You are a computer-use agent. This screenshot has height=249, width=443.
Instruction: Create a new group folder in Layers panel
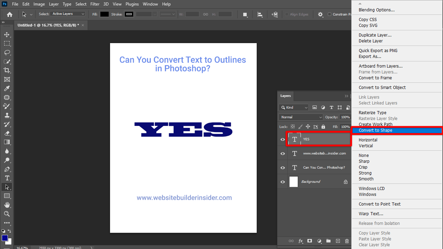point(328,241)
